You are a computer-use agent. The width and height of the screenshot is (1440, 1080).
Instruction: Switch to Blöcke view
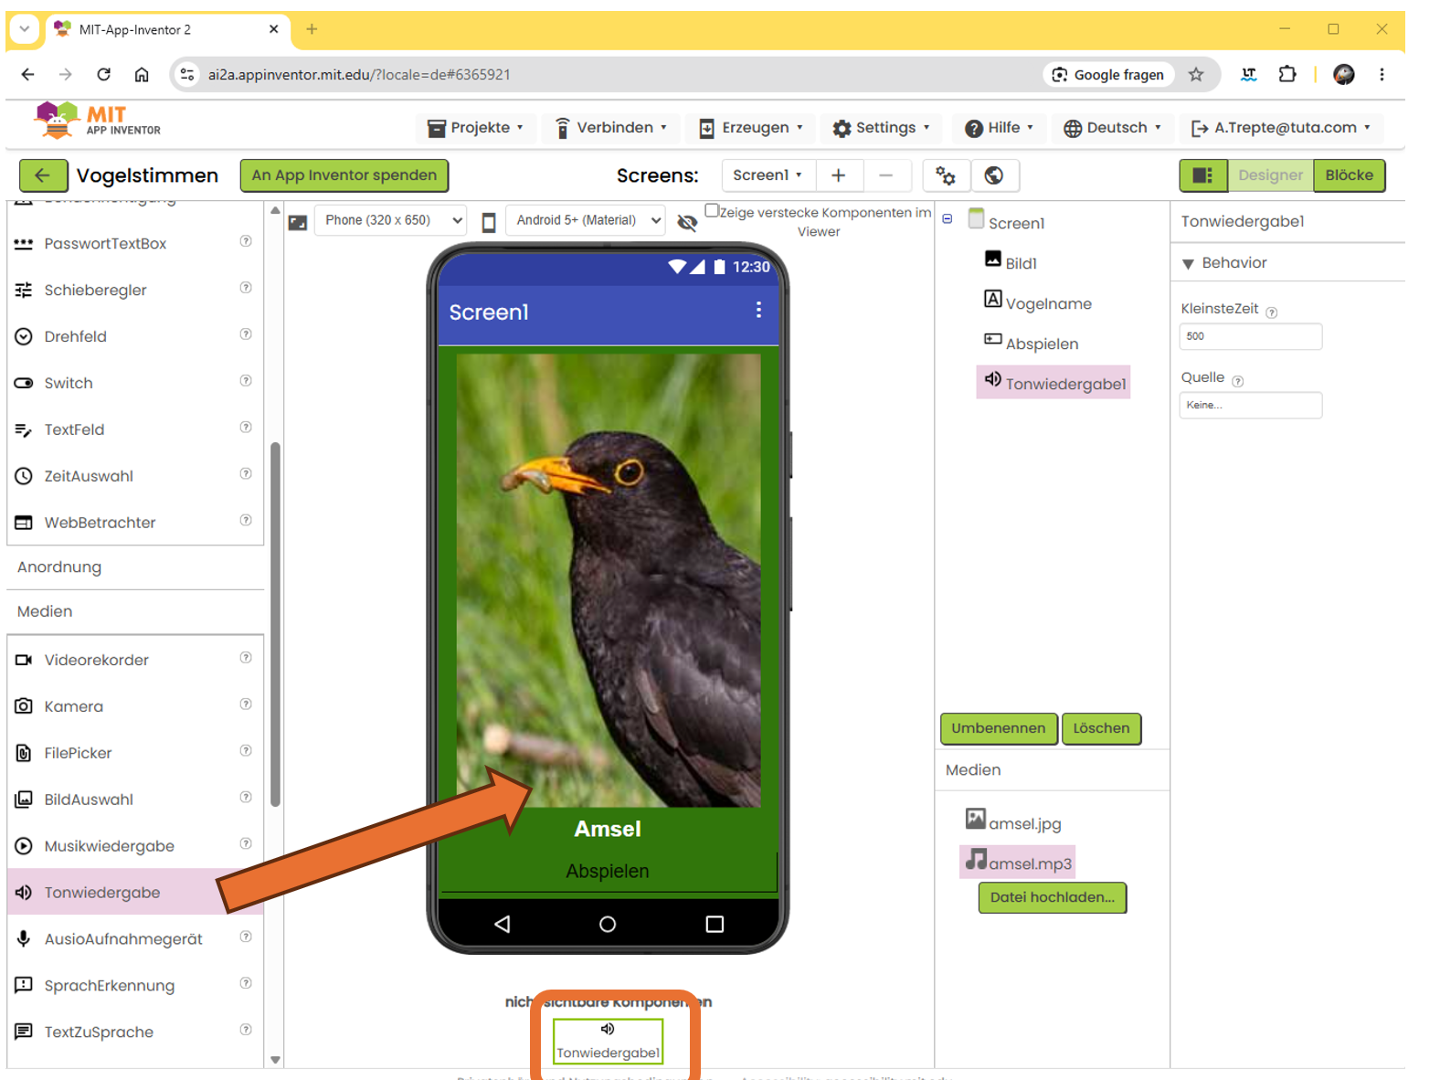pos(1350,175)
